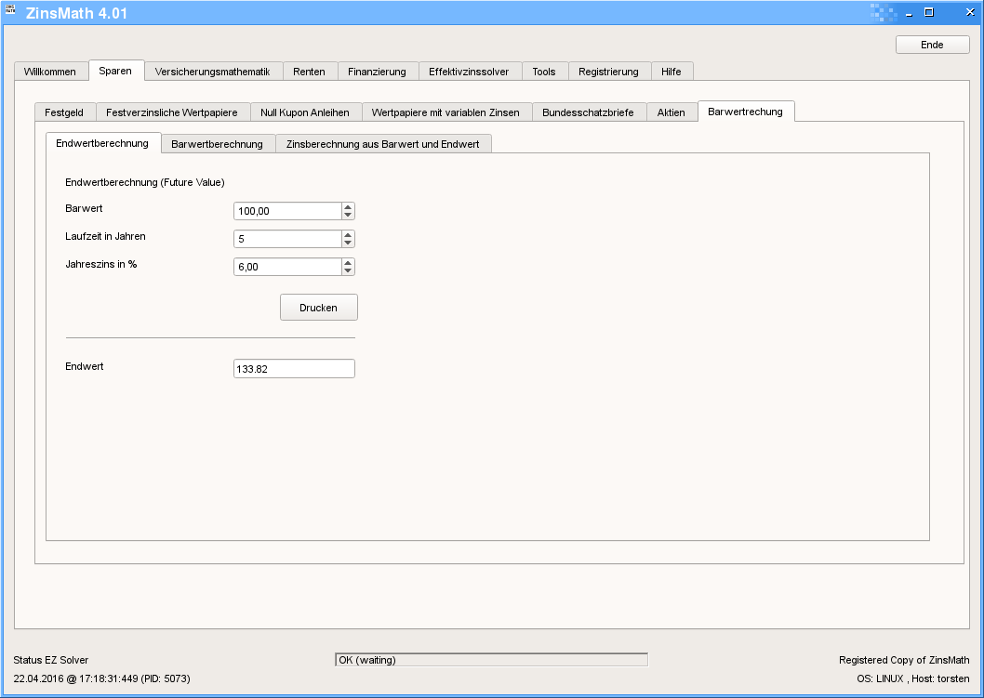Click the Endwert result field
The image size is (984, 698).
tap(294, 369)
